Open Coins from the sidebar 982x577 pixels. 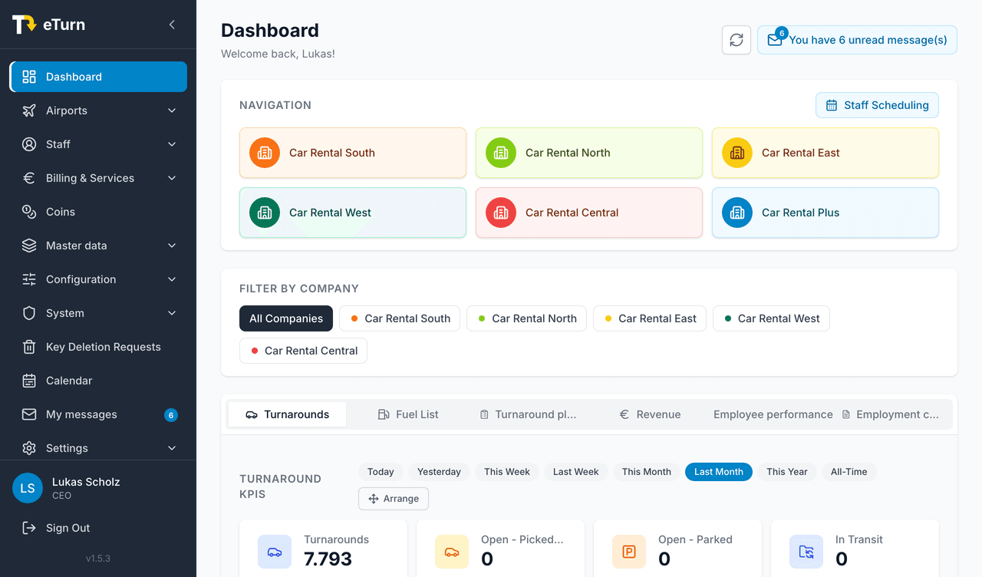(98, 212)
